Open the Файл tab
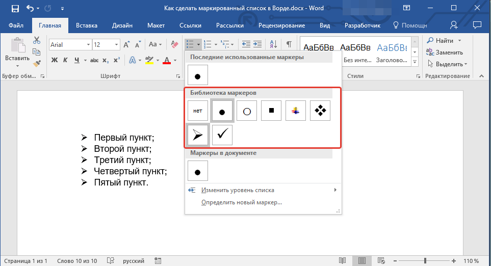This screenshot has height=266, width=491. tap(16, 25)
